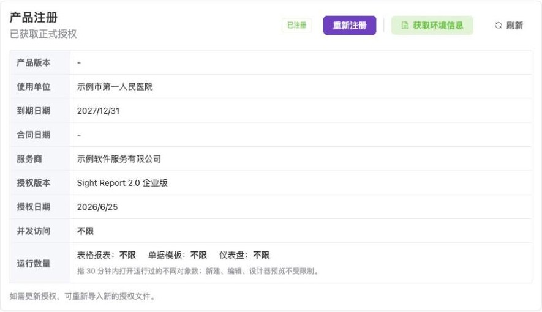Click the 合同日期 row label
The height and width of the screenshot is (312, 542).
click(34, 135)
